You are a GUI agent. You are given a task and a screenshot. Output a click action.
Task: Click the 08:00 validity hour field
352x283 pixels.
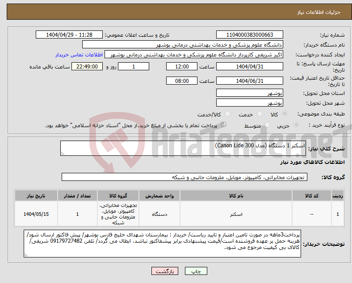pos(182,81)
